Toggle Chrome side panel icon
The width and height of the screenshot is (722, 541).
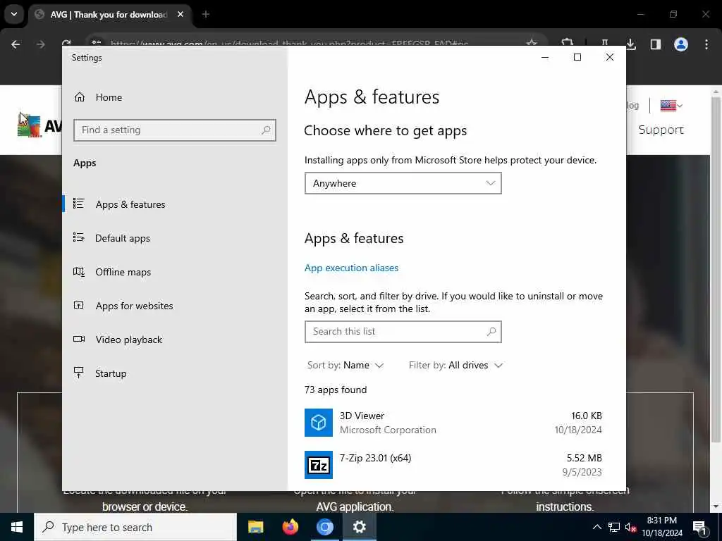coord(656,44)
